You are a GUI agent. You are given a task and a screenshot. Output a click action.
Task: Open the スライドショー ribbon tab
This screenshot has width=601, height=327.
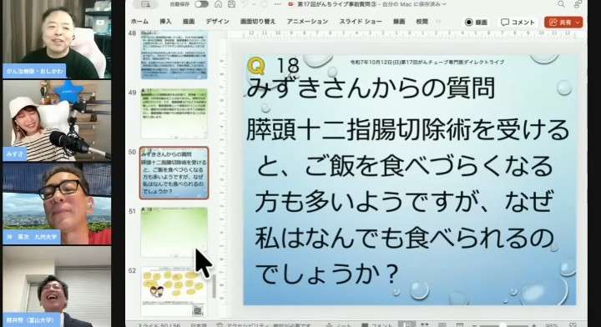click(361, 22)
